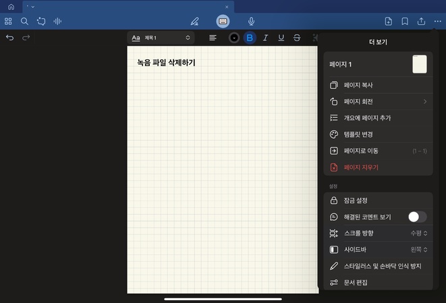Click the sidebar layout icon
The height and width of the screenshot is (303, 446).
point(334,250)
